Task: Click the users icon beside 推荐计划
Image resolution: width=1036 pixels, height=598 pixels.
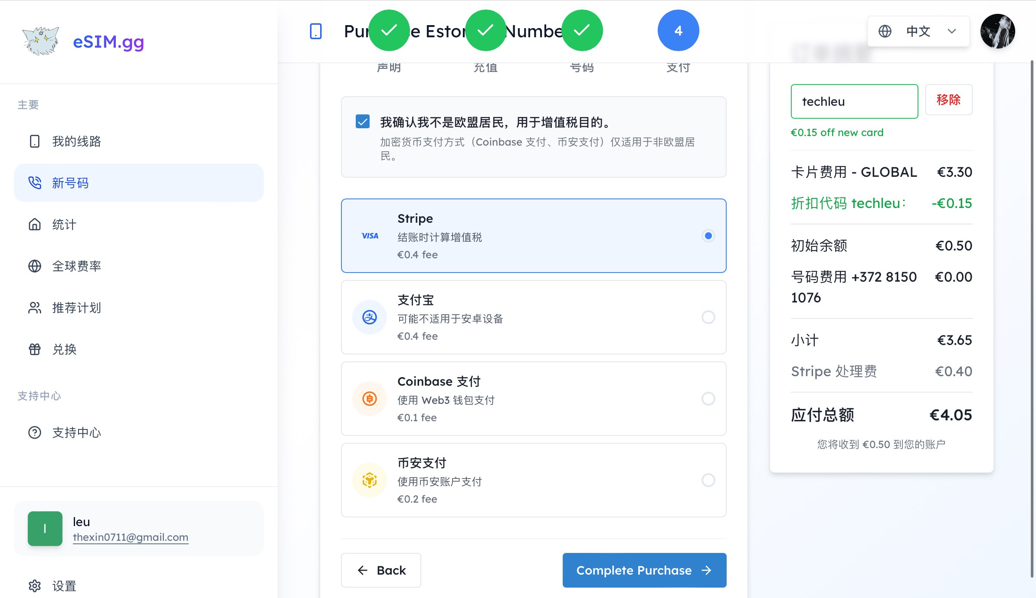Action: coord(35,308)
